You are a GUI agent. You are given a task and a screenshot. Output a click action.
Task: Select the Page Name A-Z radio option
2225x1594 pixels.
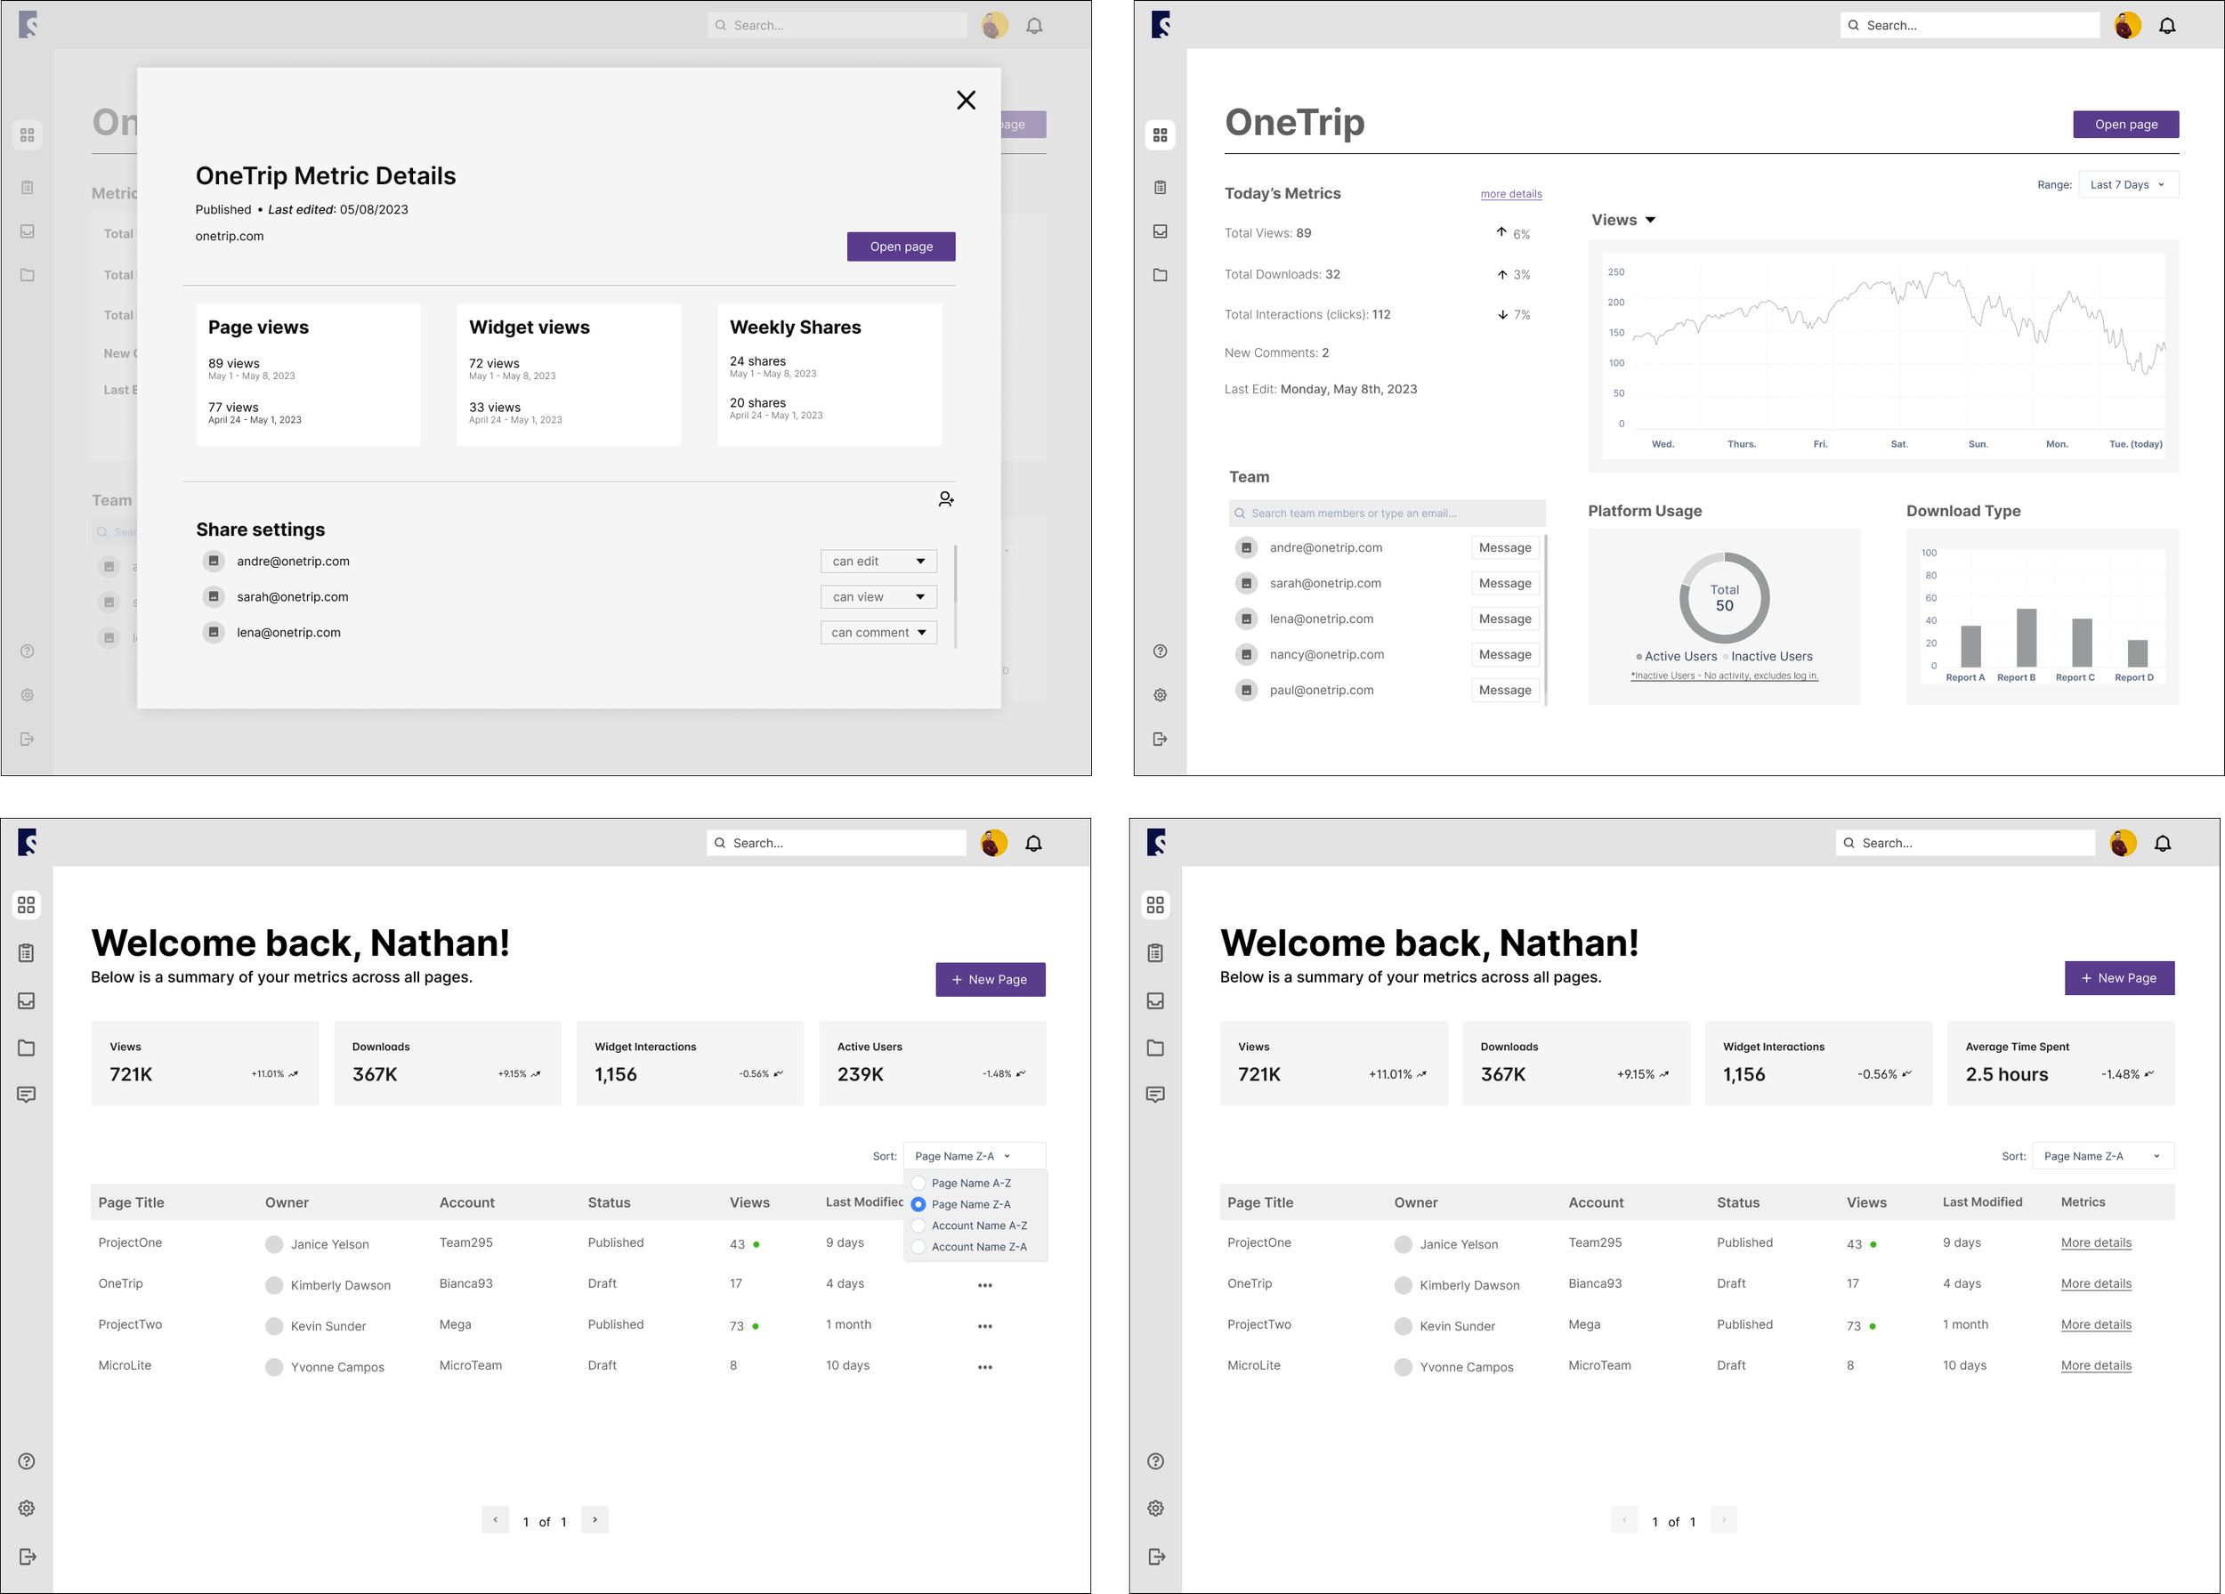point(918,1183)
